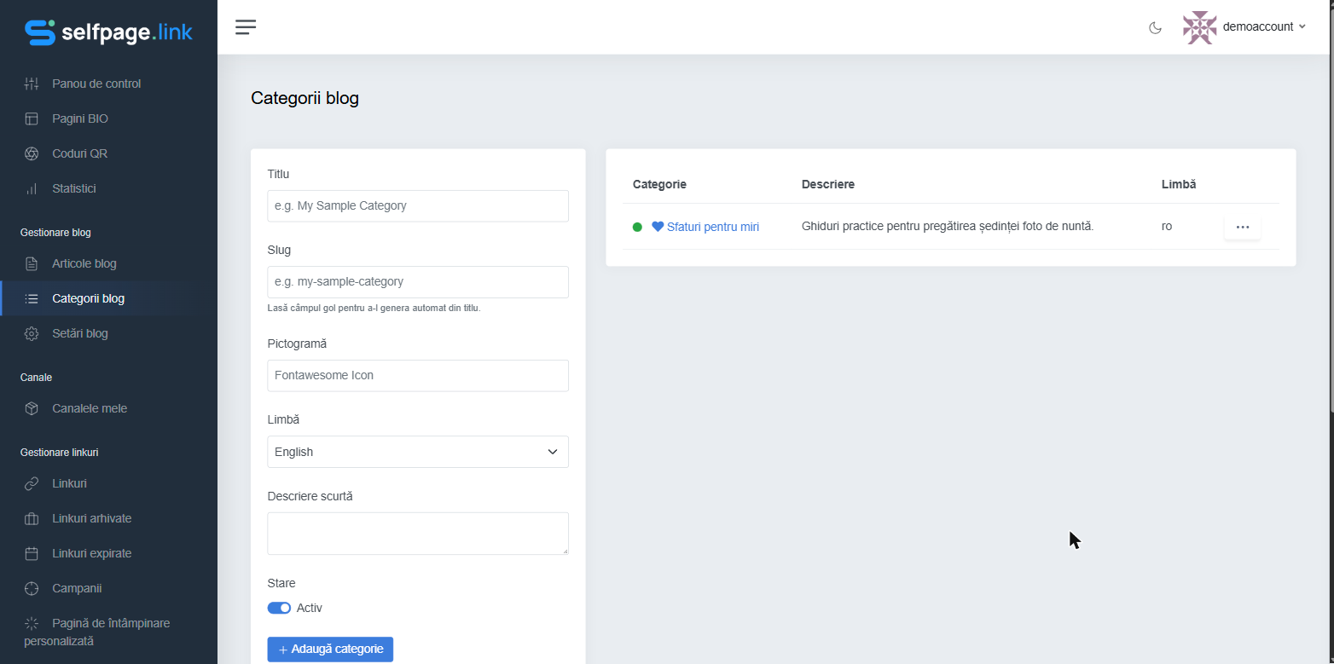Go to Pagini BIO section
This screenshot has width=1334, height=664.
click(108, 118)
